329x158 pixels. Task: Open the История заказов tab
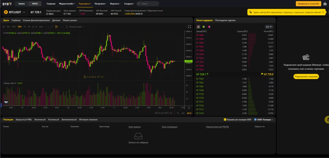[x=88, y=119]
